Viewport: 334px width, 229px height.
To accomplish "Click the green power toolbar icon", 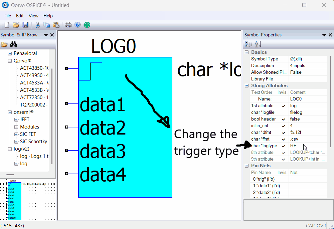I will 87,25.
